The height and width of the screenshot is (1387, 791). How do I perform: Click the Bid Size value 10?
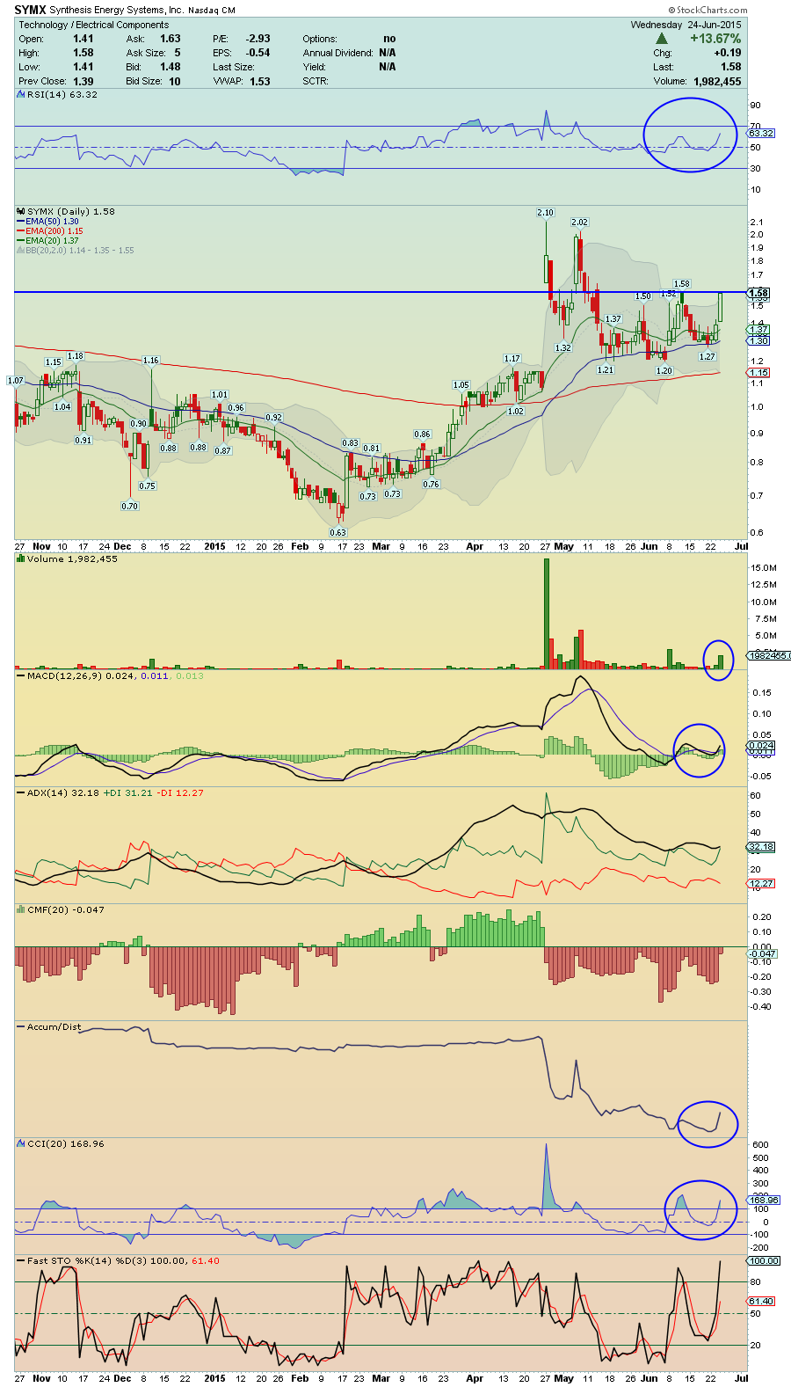click(x=175, y=81)
